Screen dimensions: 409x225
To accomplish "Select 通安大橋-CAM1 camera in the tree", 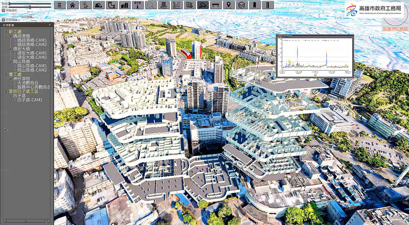I will pos(32,53).
